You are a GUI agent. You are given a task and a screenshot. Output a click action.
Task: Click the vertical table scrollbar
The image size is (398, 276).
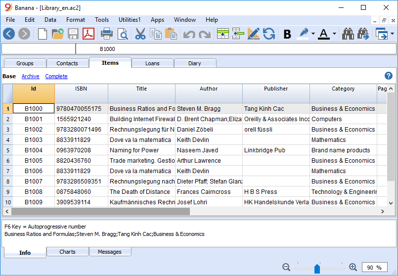click(391, 137)
